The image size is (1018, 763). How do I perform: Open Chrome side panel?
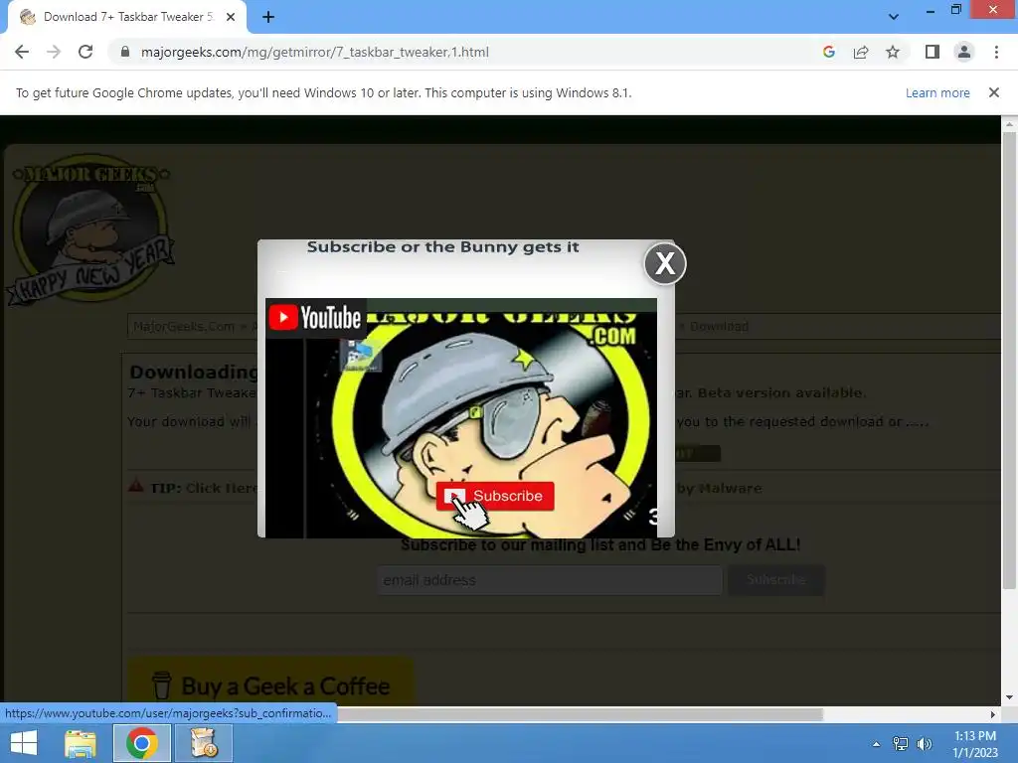933,52
